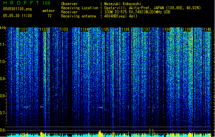Click the 1132 time marker
Viewport: 215px width, 137px height.
point(44,29)
